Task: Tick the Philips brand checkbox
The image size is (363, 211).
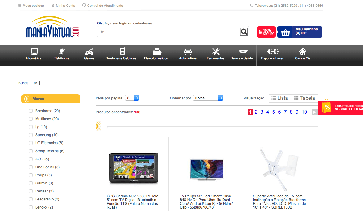Action: click(31, 175)
